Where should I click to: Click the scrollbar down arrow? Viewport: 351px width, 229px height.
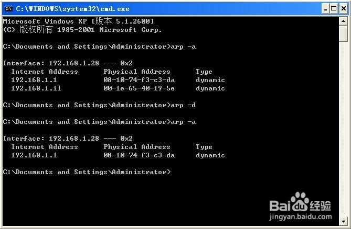[343, 221]
